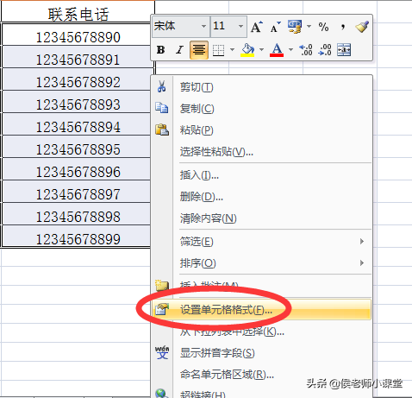
Task: Click the scissors Cut icon
Action: pyautogui.click(x=162, y=86)
